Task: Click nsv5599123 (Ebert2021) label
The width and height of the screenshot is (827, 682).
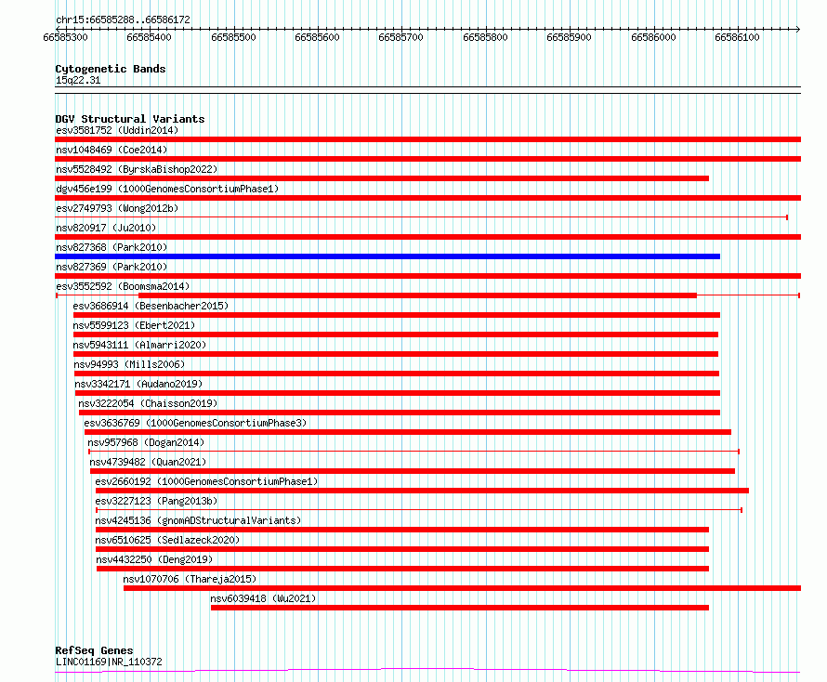Action: click(x=134, y=325)
